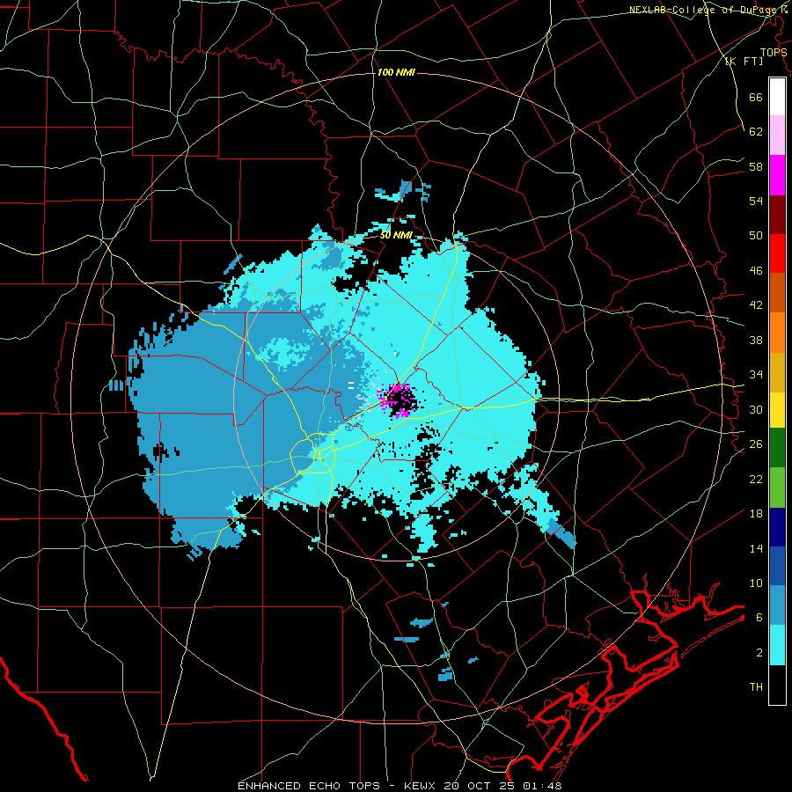Click the orange legend swatch
The image size is (792, 792).
(777, 333)
